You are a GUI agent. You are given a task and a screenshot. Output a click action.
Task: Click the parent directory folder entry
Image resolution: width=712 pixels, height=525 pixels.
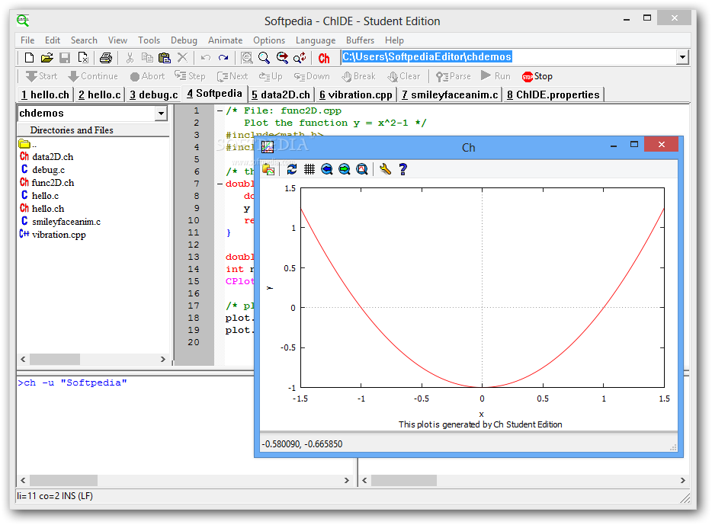[x=27, y=144]
